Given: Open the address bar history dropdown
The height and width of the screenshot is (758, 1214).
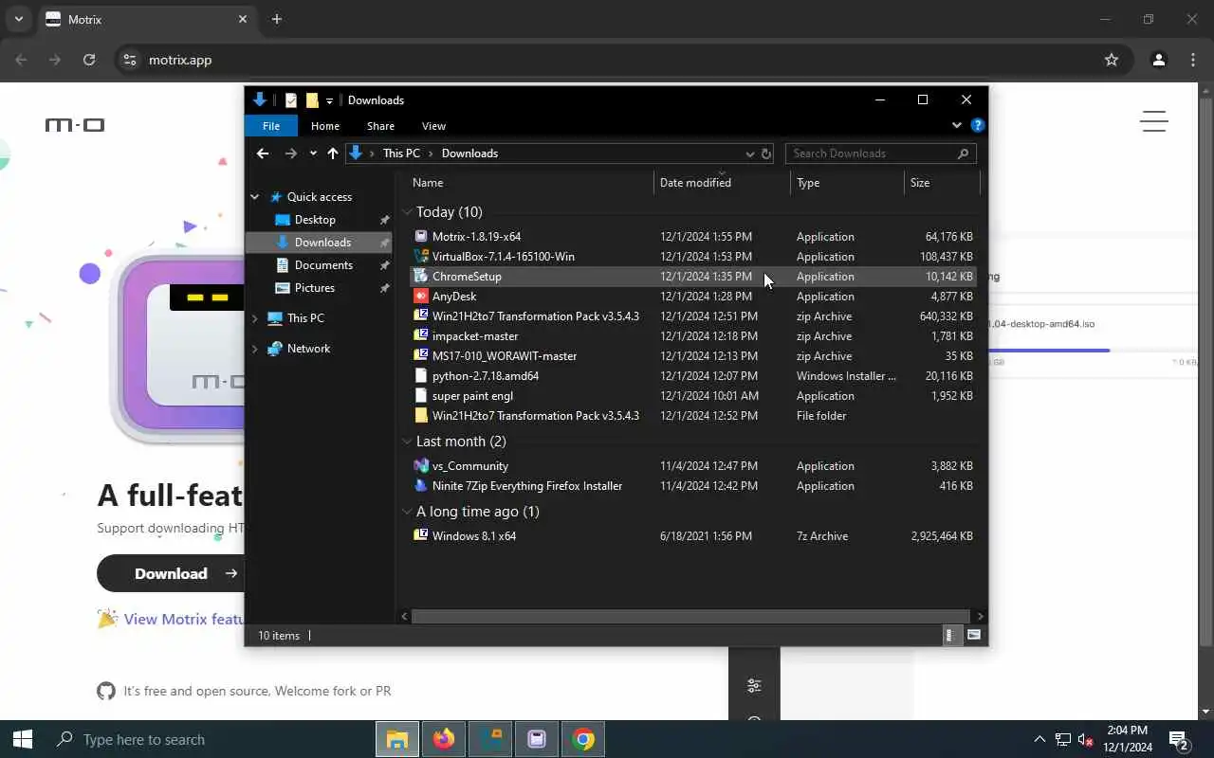Looking at the screenshot, I should 749,153.
